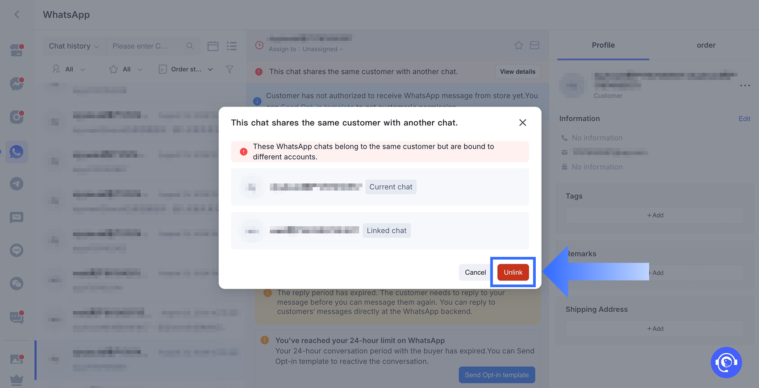Star the current conversation
Viewport: 759px width, 388px height.
click(x=518, y=45)
